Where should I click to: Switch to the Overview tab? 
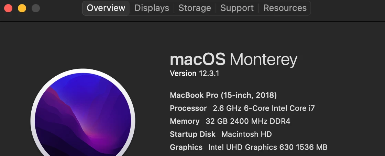point(106,8)
